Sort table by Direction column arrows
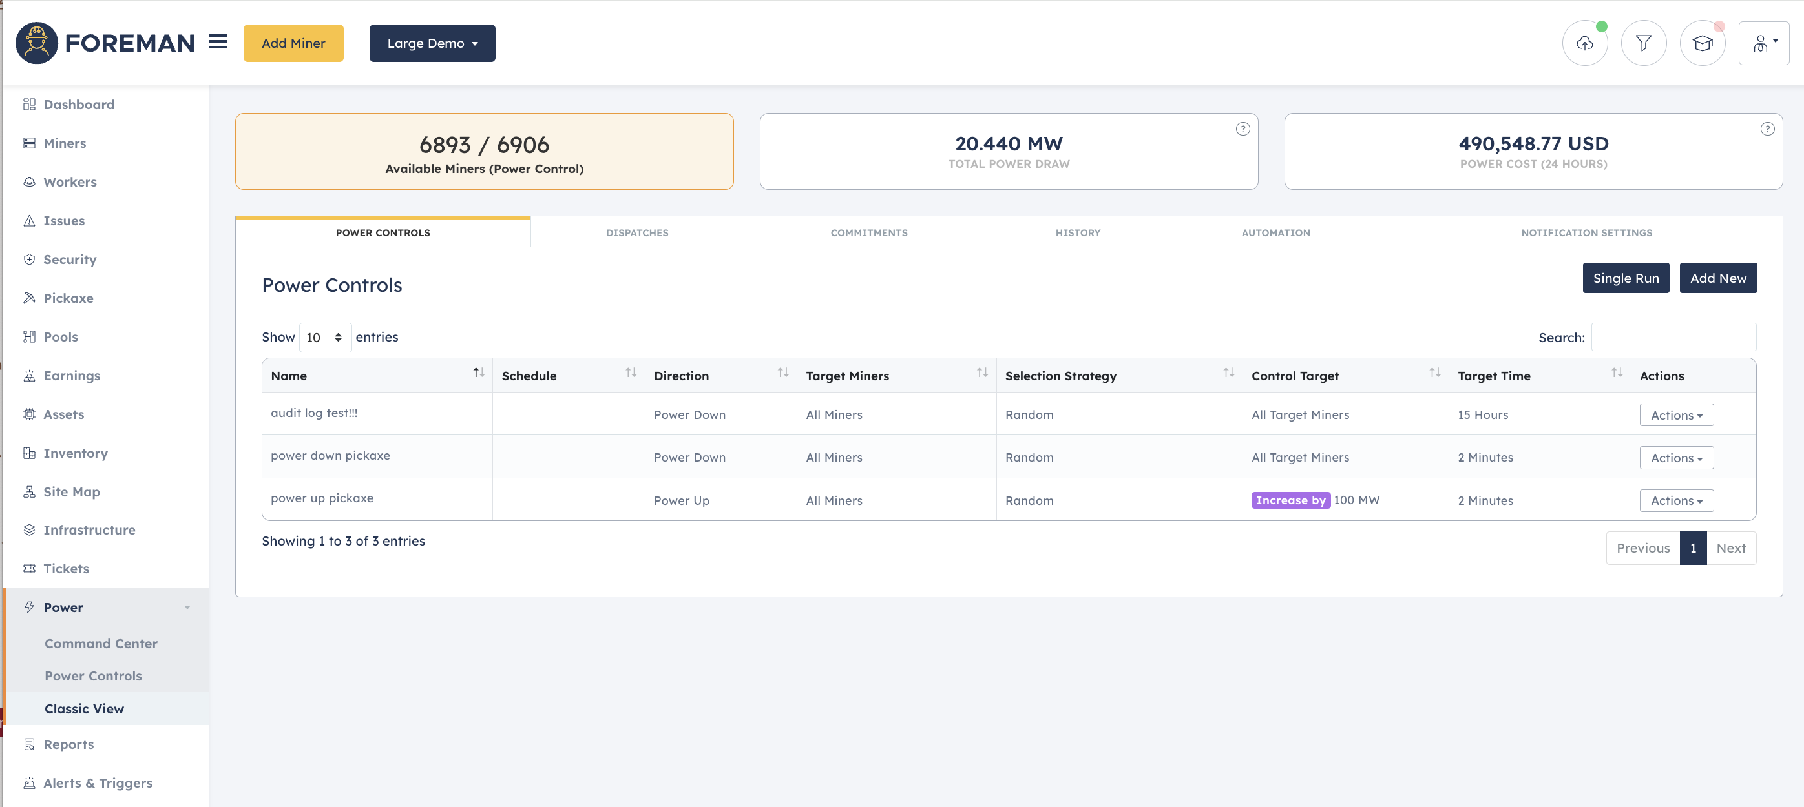This screenshot has height=807, width=1804. pyautogui.click(x=783, y=373)
